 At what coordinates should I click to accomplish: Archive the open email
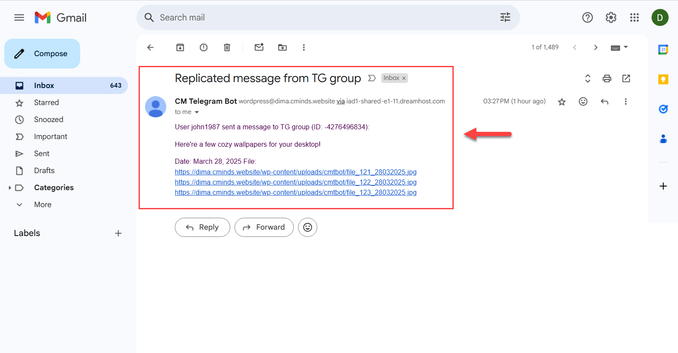(x=180, y=47)
